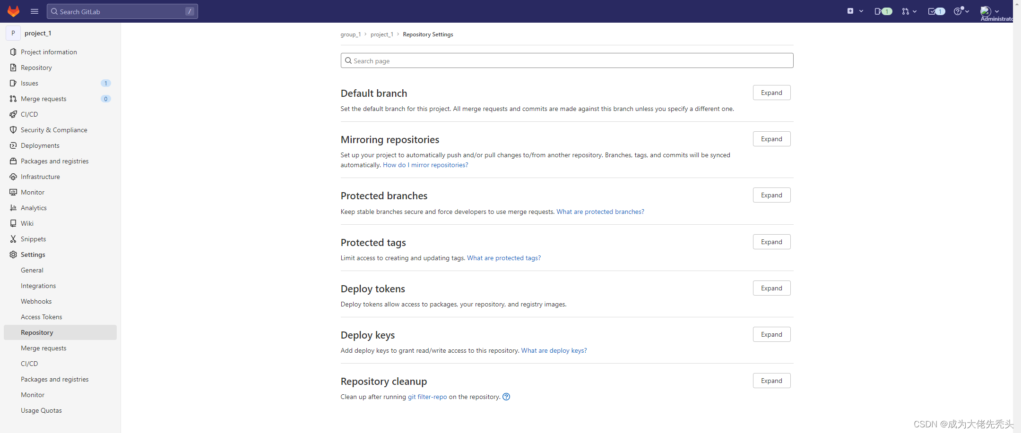Open the hamburger navigation menu

point(35,11)
